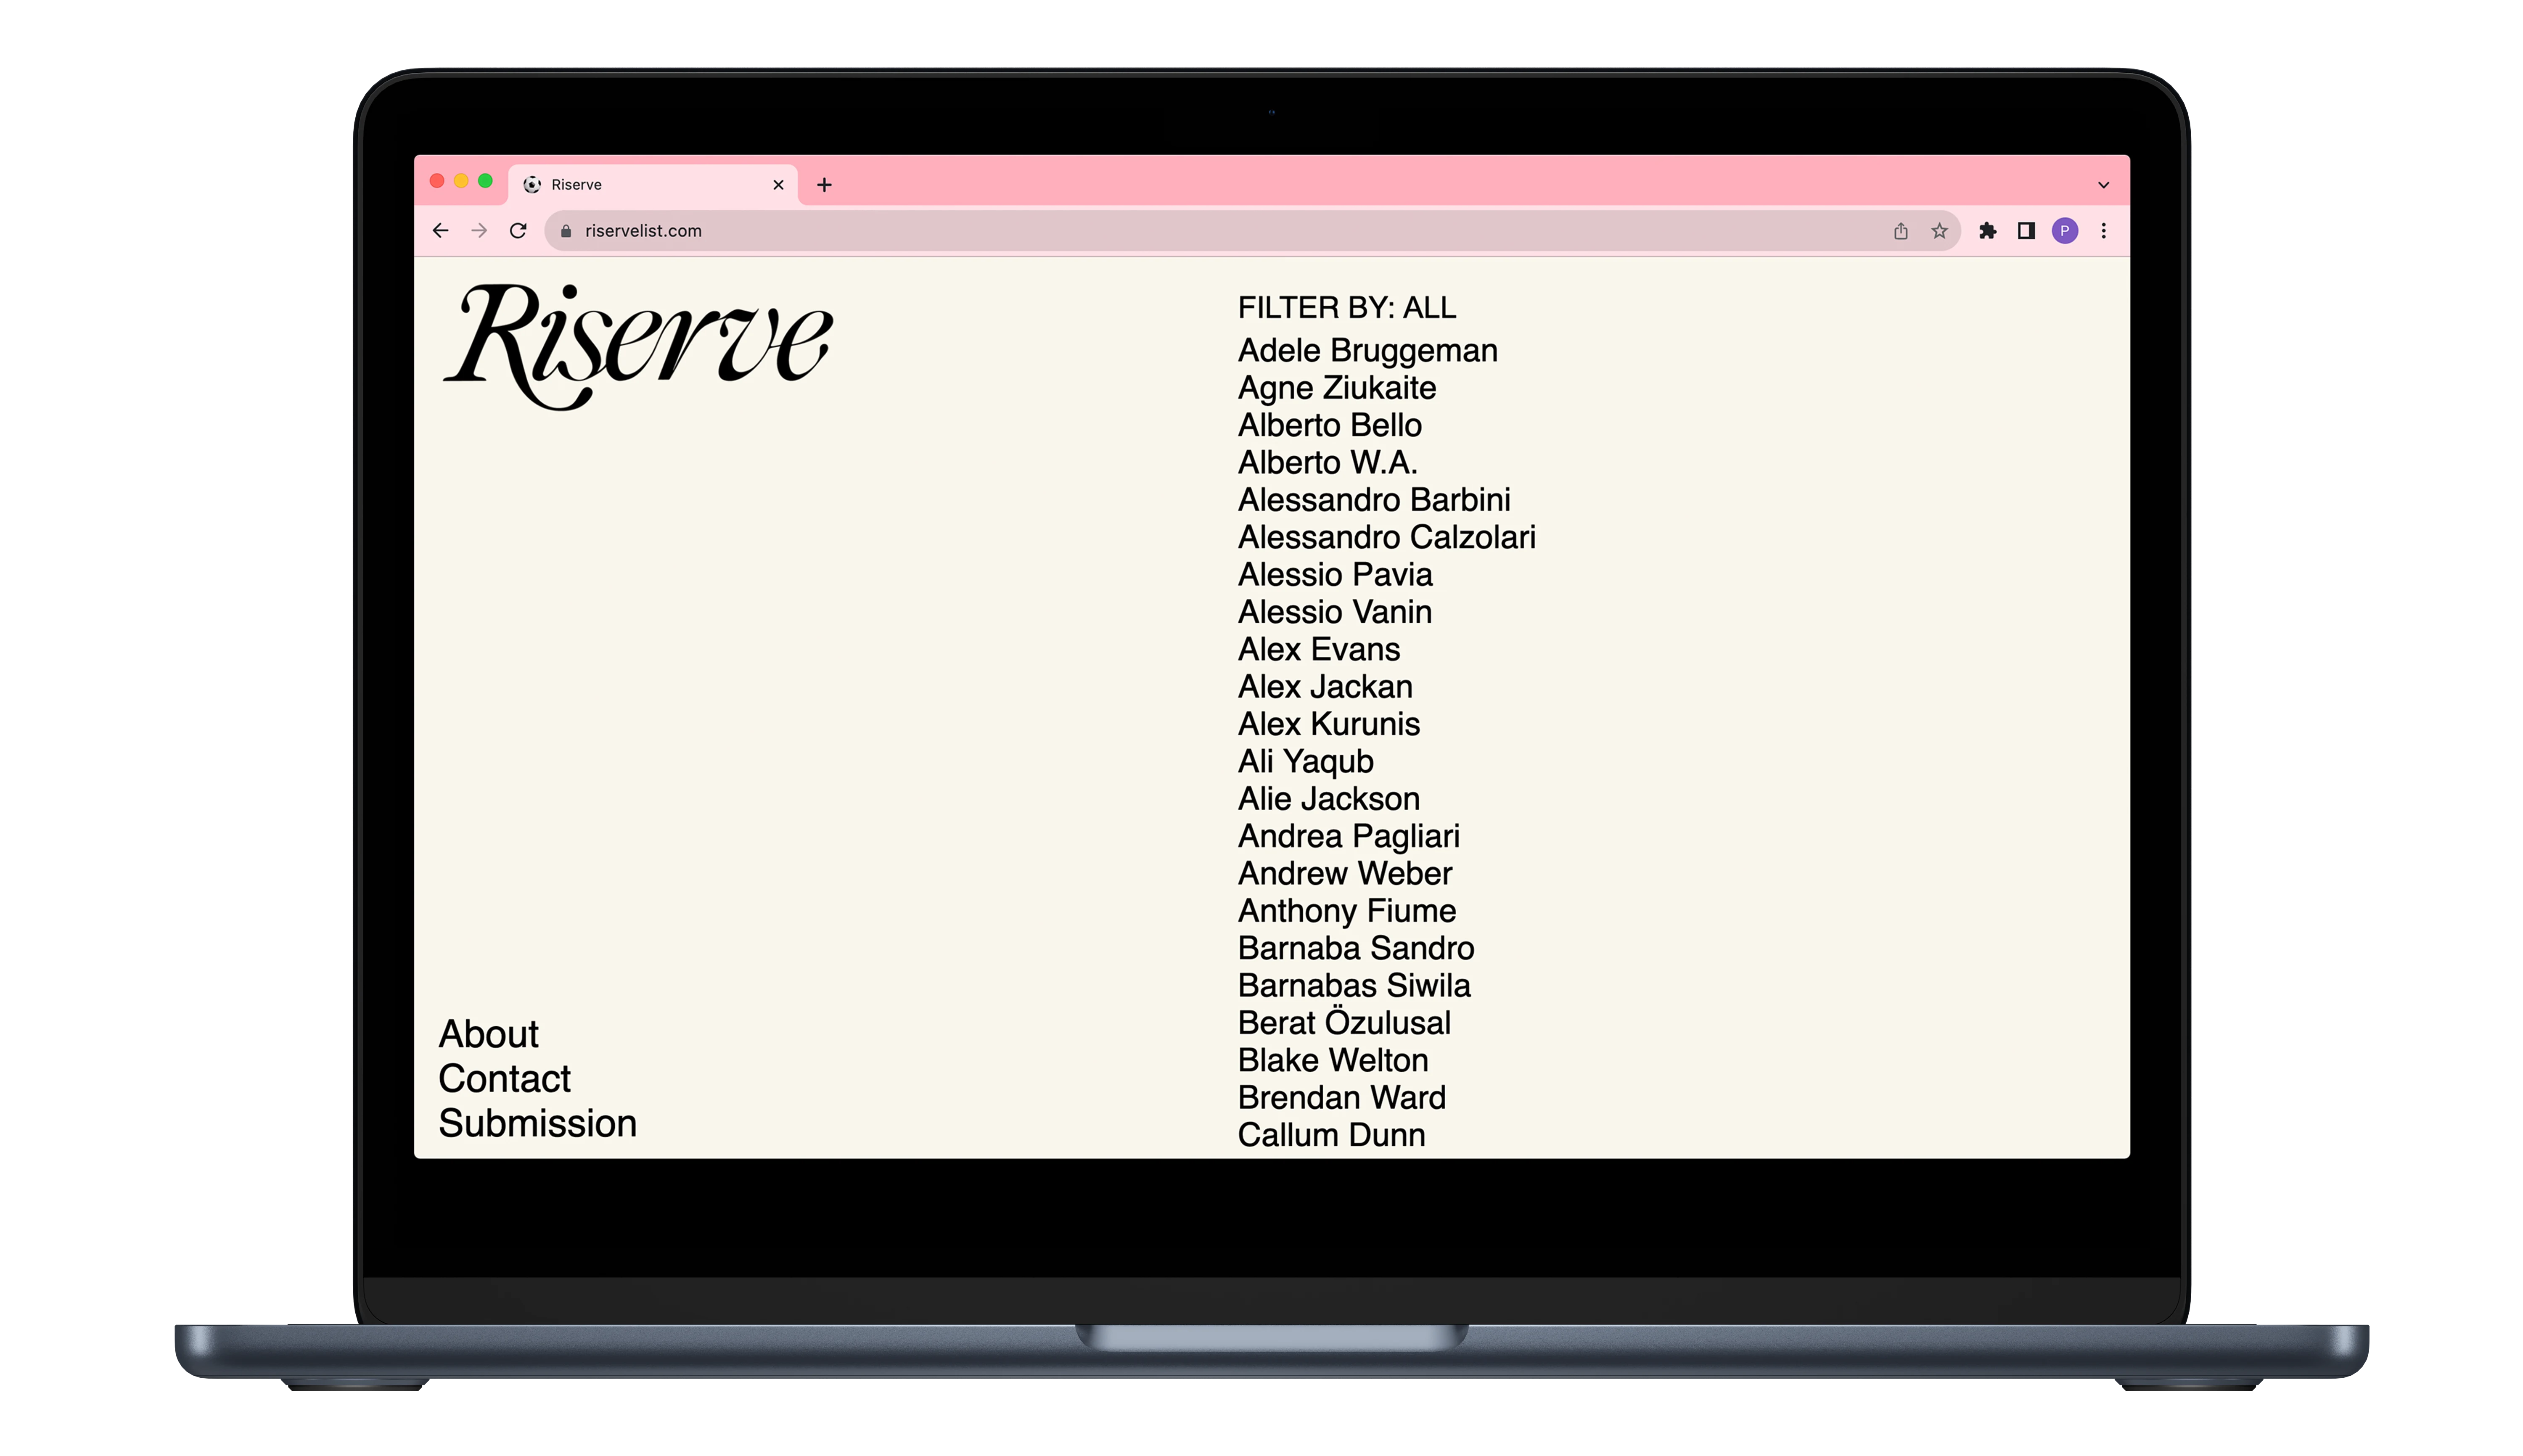This screenshot has width=2523, height=1456.
Task: Open the Chrome three-dot menu
Action: click(x=2103, y=231)
